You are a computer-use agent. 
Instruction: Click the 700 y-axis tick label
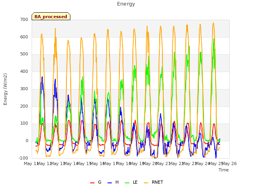[x=24, y=19]
